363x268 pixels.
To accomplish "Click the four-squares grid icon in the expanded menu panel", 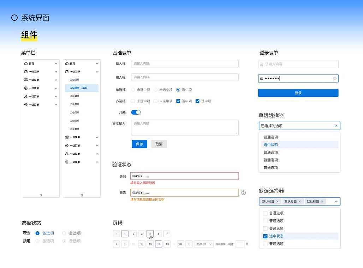I will (67, 137).
